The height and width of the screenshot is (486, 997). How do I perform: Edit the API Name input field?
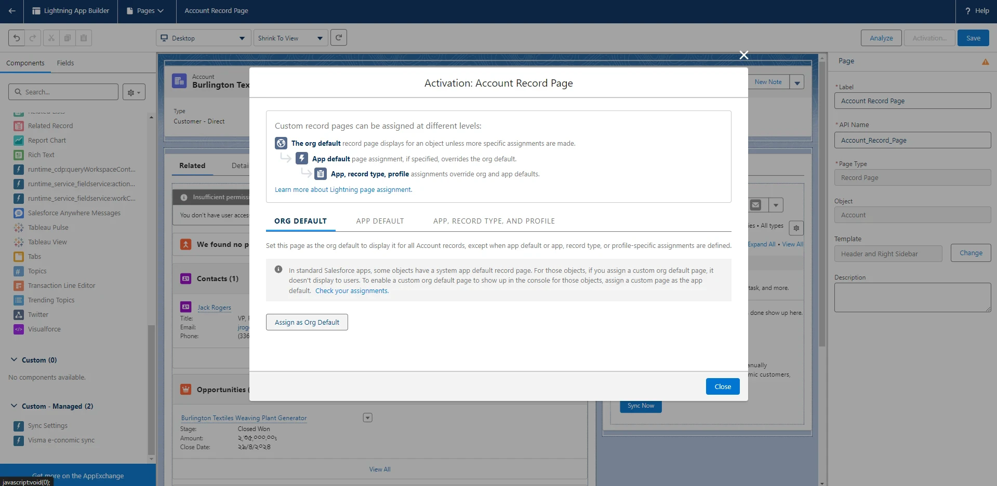coord(912,140)
